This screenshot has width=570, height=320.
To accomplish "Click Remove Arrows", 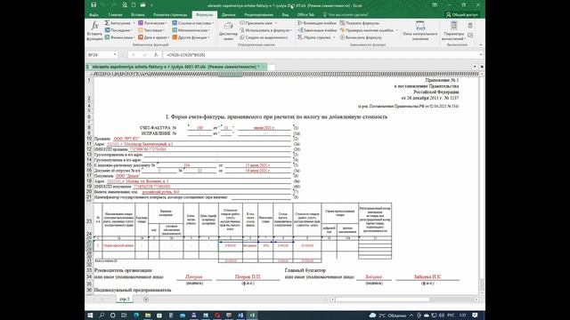I will [x=314, y=37].
